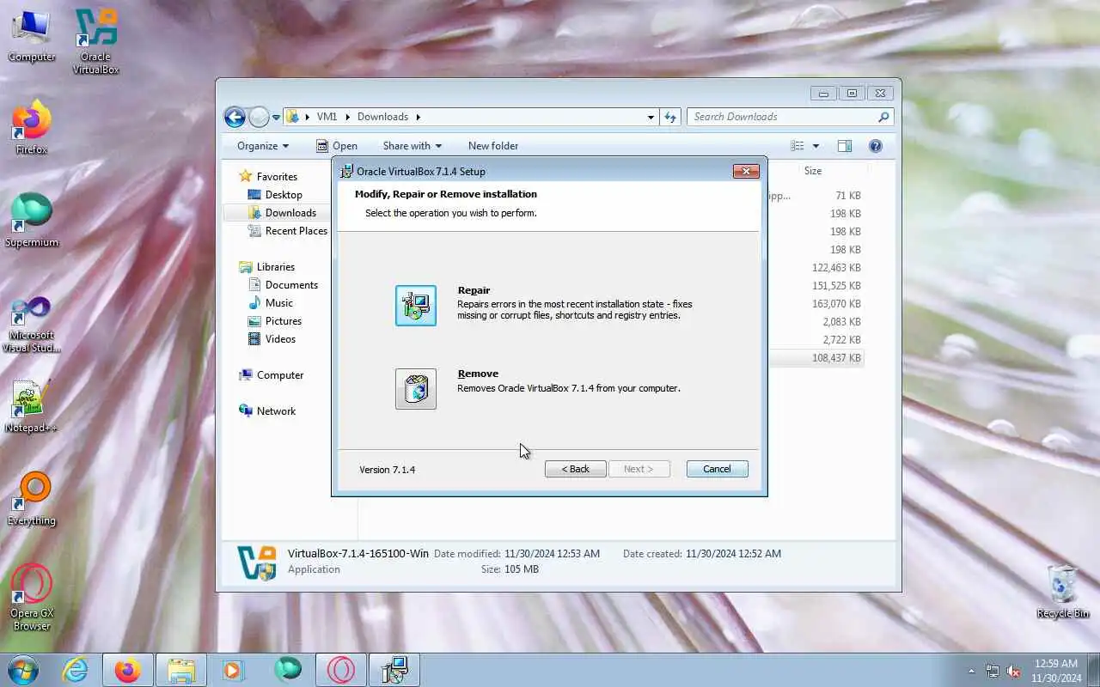The width and height of the screenshot is (1100, 687).
Task: Select Notepad++ desktop shortcut
Action: [32, 405]
